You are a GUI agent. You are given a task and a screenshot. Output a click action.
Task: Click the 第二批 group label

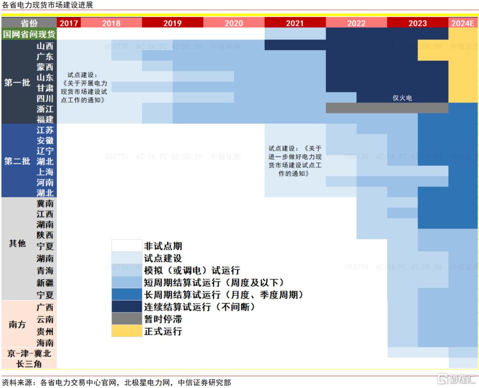coord(17,161)
